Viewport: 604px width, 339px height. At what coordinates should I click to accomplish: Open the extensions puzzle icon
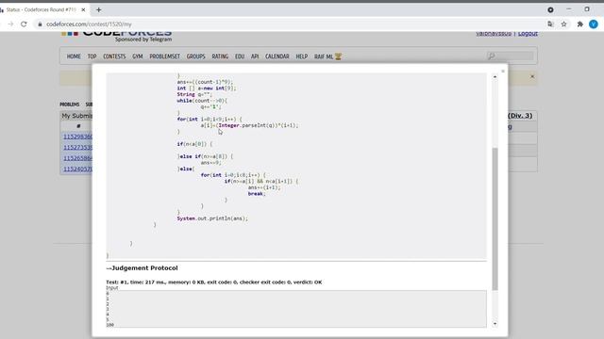pyautogui.click(x=579, y=24)
